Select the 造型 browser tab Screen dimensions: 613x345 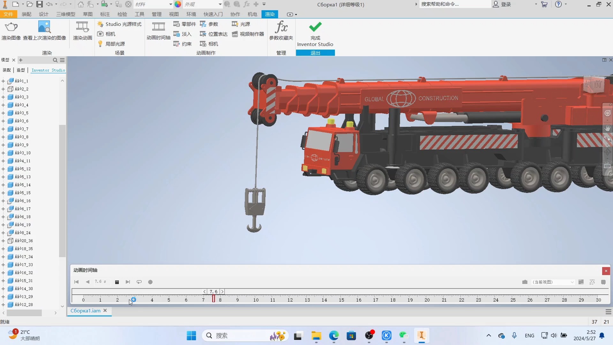point(21,70)
